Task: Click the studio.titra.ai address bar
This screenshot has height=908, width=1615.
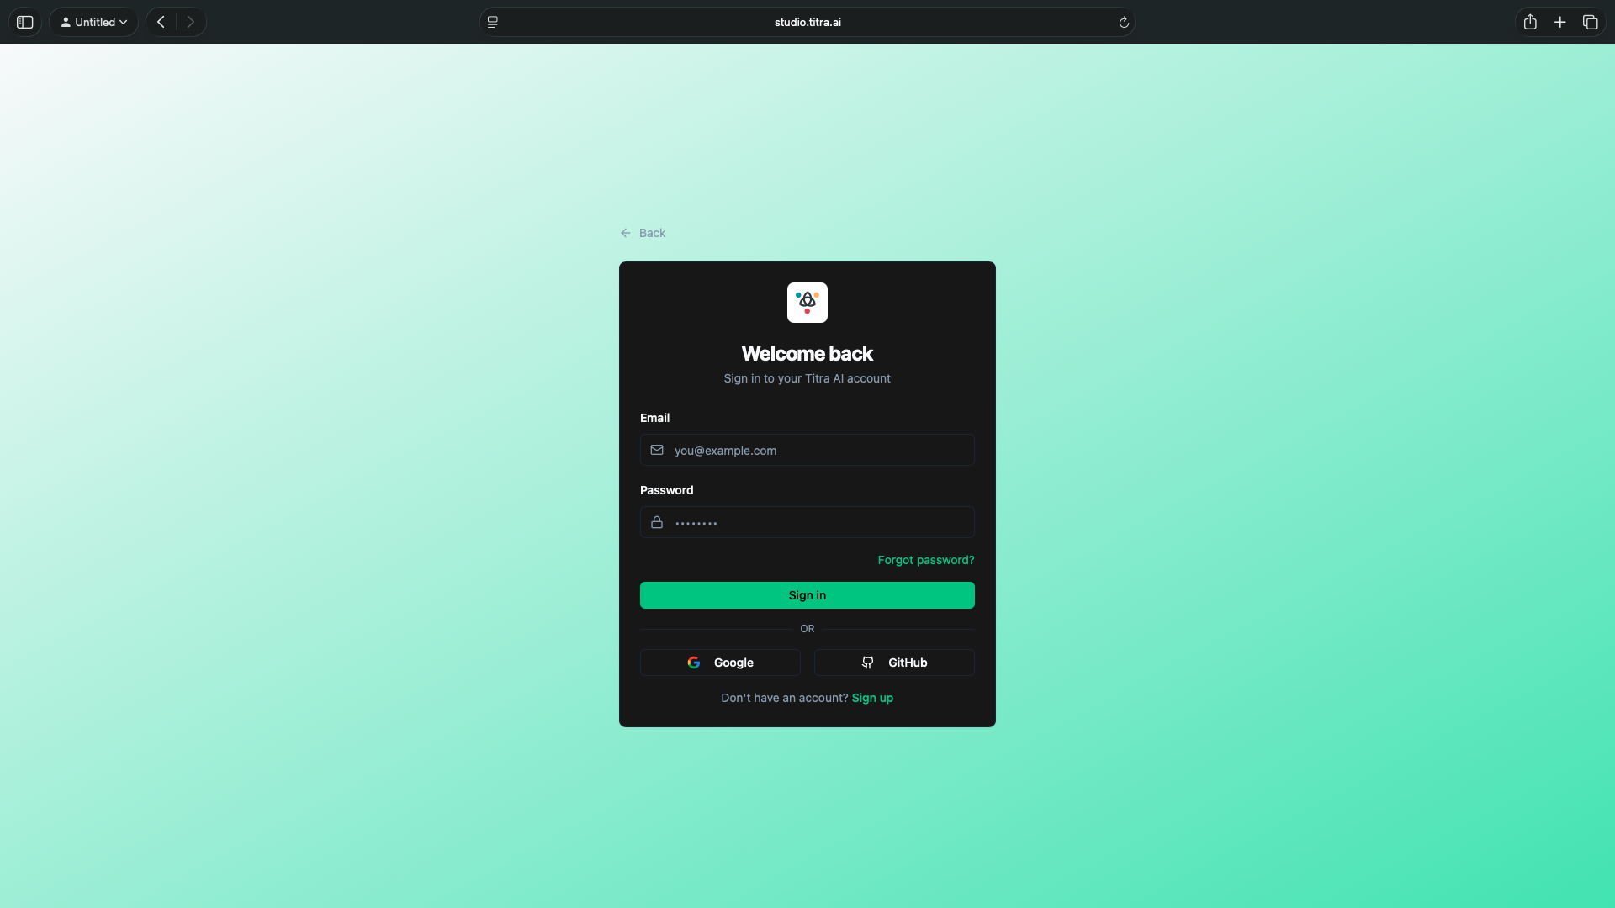Action: (807, 22)
